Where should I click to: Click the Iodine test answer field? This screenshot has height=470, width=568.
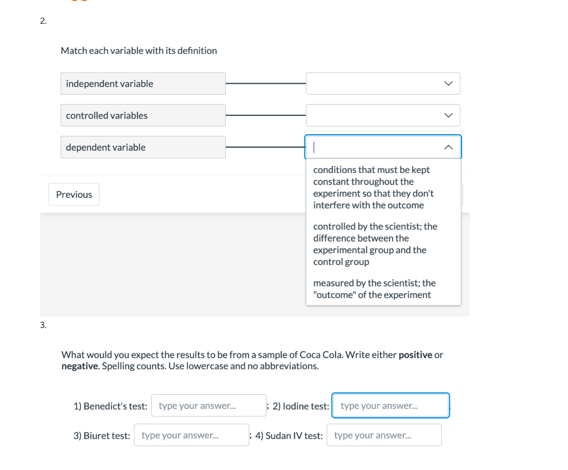pos(390,405)
